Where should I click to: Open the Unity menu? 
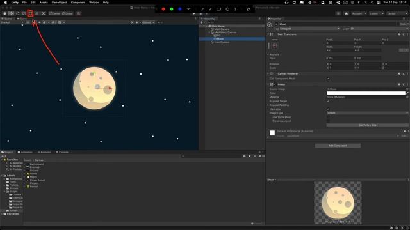(x=15, y=3)
